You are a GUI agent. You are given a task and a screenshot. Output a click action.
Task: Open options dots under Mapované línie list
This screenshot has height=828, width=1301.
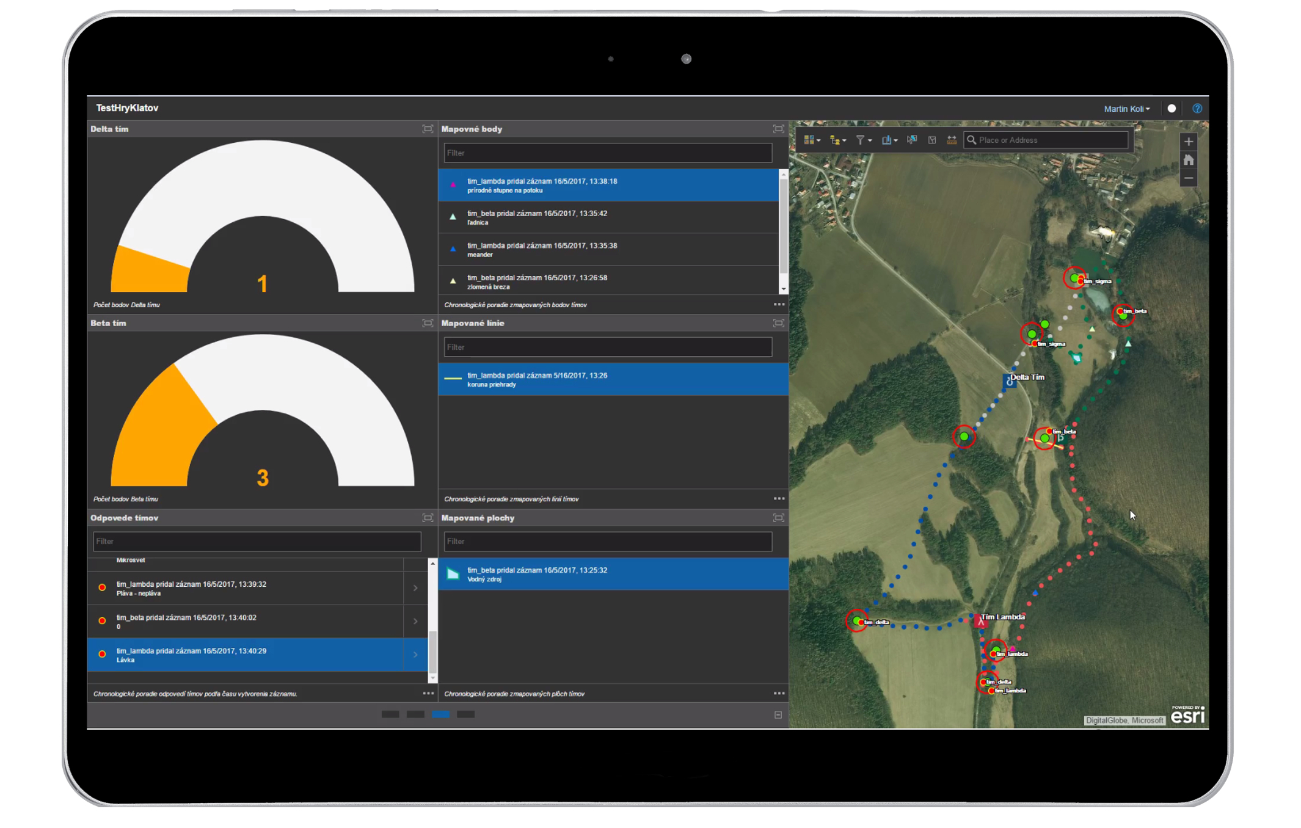779,498
